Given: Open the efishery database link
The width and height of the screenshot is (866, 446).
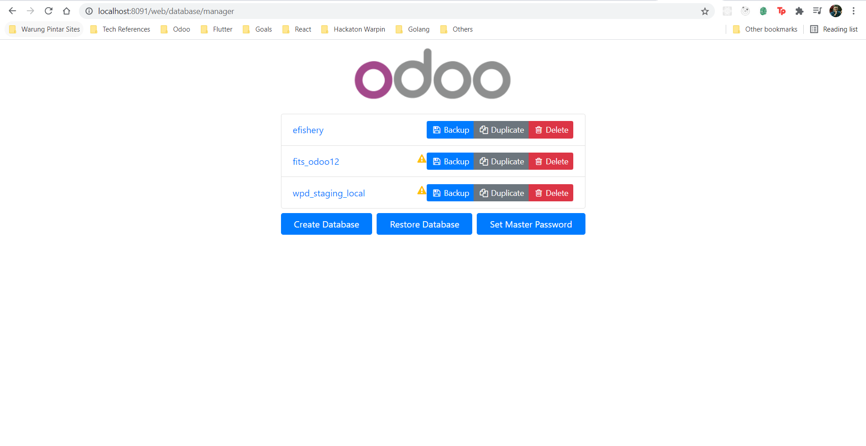Looking at the screenshot, I should click(x=308, y=130).
